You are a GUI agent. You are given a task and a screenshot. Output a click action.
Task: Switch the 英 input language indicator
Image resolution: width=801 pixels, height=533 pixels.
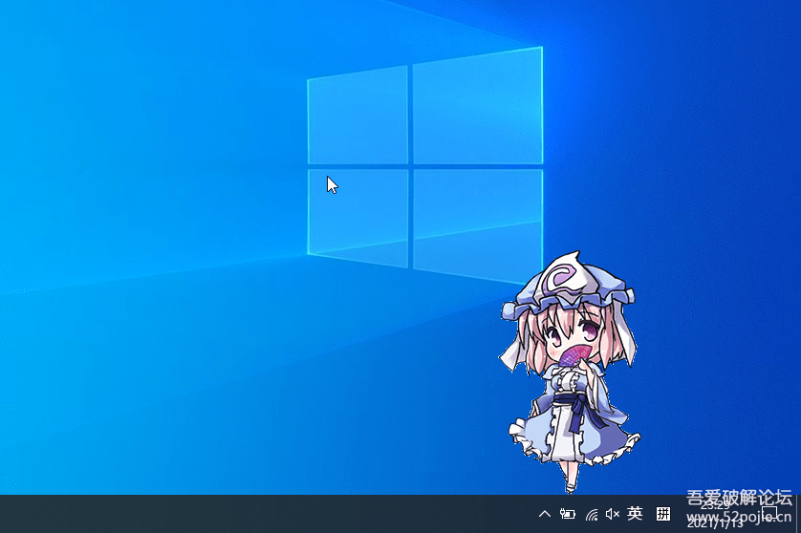[x=635, y=513]
